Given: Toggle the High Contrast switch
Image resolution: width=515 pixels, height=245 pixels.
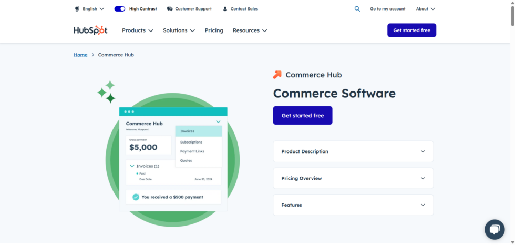Looking at the screenshot, I should (x=120, y=9).
